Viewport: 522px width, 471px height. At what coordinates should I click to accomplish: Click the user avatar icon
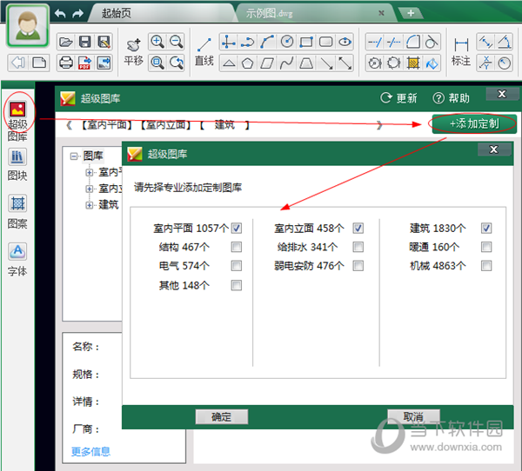tap(28, 25)
